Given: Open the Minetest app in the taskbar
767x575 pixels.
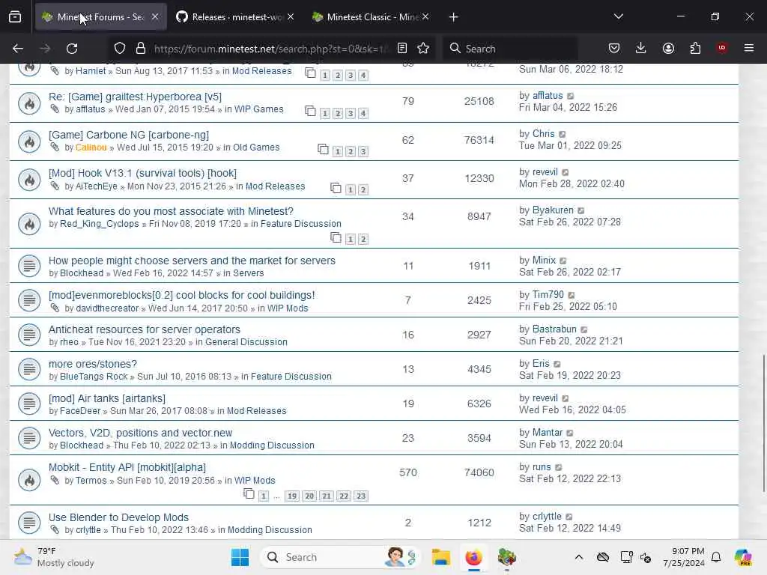Looking at the screenshot, I should pos(507,557).
